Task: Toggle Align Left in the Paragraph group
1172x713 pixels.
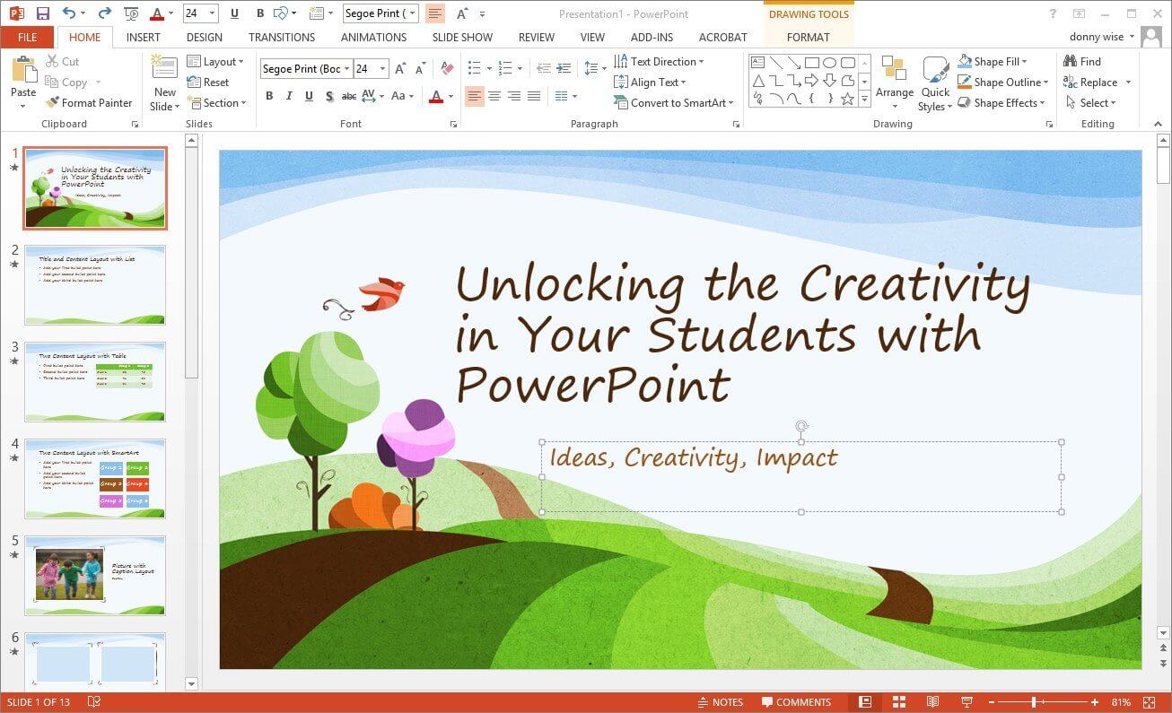Action: 475,96
